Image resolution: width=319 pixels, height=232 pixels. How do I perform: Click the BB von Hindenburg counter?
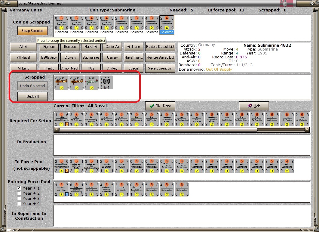tap(77, 190)
